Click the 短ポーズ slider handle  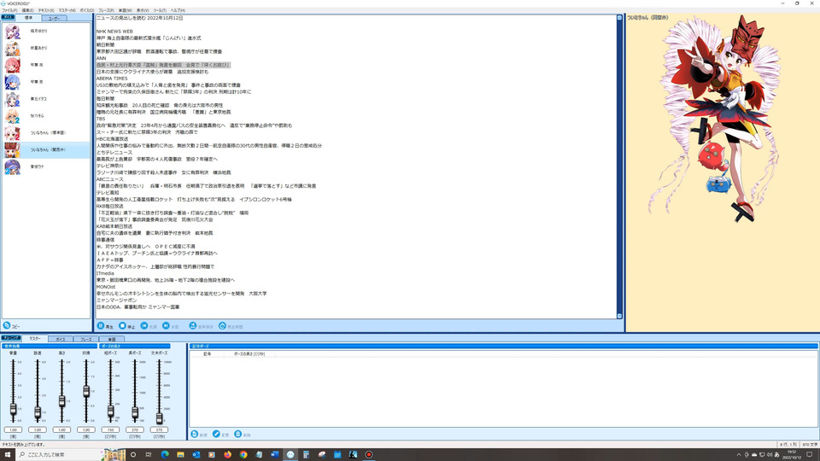[110, 411]
